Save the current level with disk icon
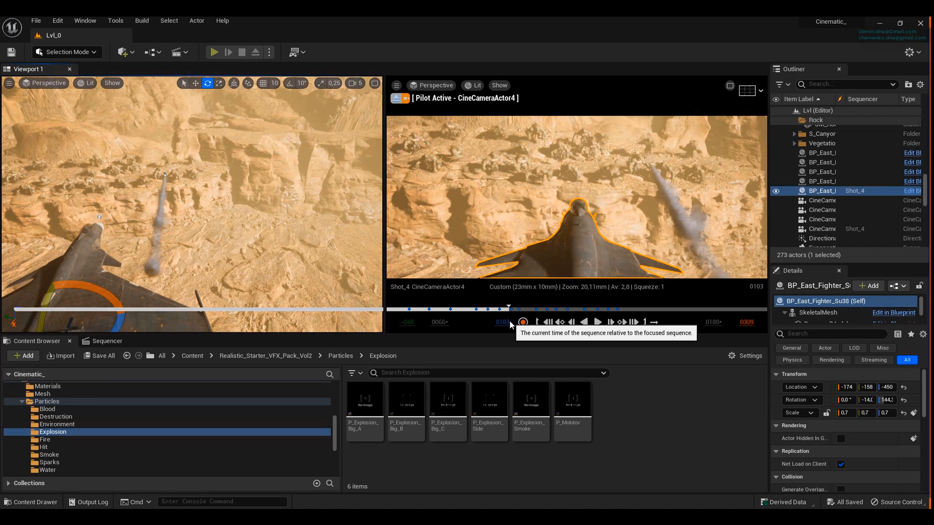This screenshot has height=525, width=934. click(11, 52)
